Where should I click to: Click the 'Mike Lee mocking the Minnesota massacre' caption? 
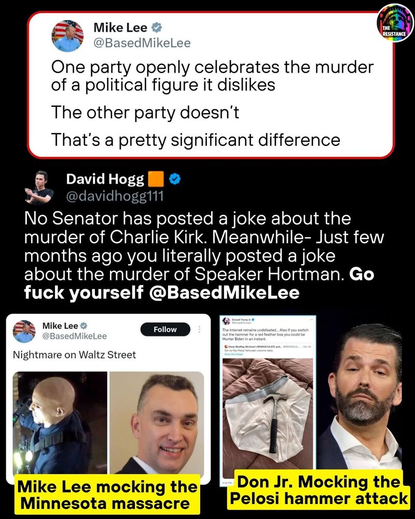click(107, 495)
